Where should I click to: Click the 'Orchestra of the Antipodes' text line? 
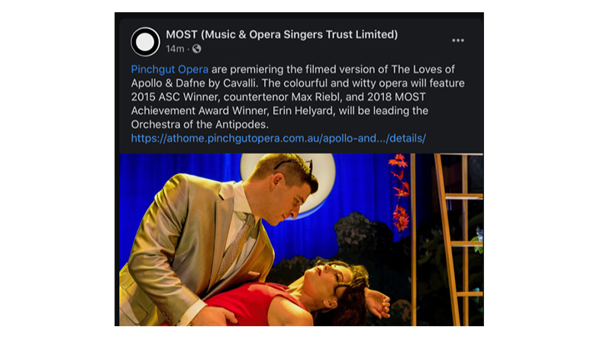pos(199,124)
